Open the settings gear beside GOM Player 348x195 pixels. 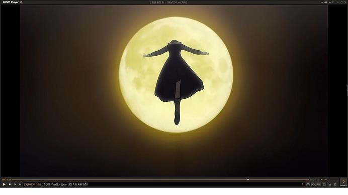pos(21,2)
